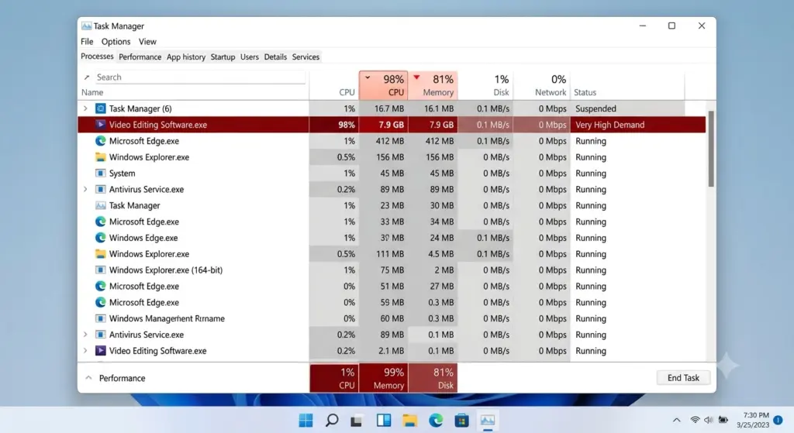
Task: Click the Task Manager taskbar icon
Action: (488, 421)
